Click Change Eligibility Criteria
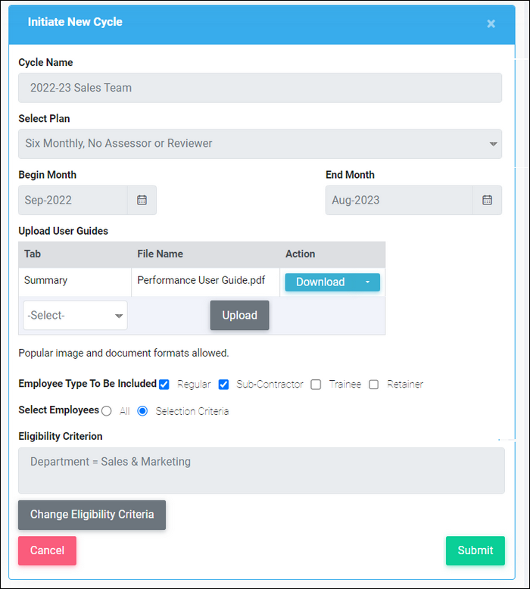The width and height of the screenshot is (530, 589). point(92,515)
